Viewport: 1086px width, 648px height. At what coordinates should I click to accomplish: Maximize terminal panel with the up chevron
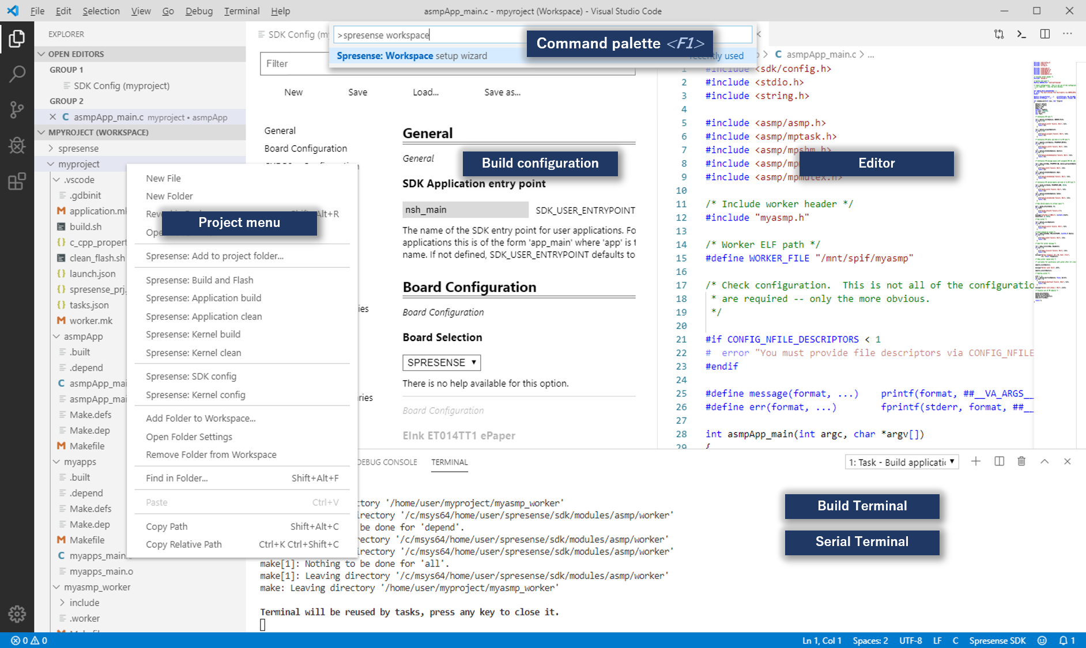click(1044, 461)
